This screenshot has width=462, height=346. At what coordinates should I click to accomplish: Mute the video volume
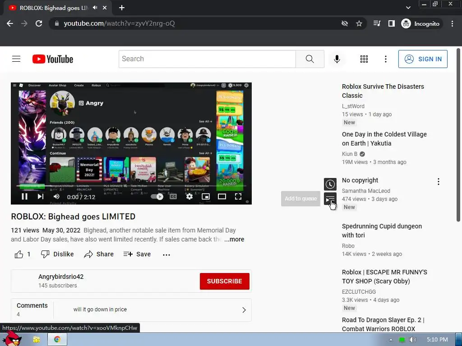point(56,196)
